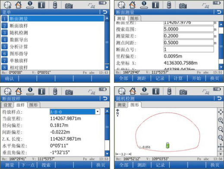Screen dimensions: 224x169
Task: Click the 确认 softkey under the 菜单 list
Action: pos(9,78)
